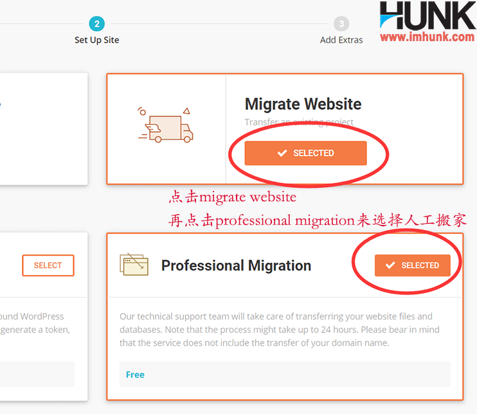Open the Set Up Site step
The height and width of the screenshot is (414, 477).
tap(96, 40)
